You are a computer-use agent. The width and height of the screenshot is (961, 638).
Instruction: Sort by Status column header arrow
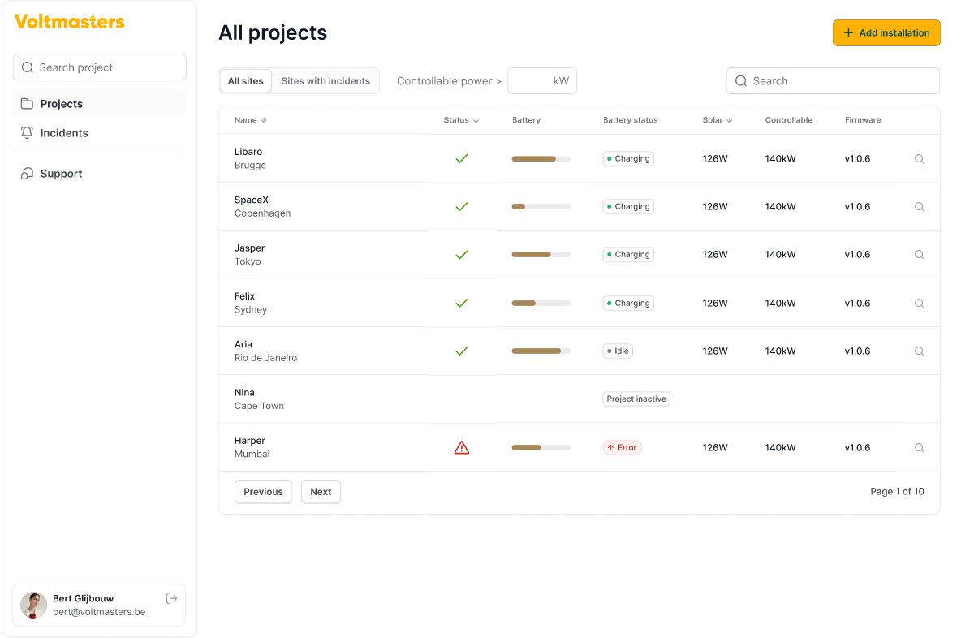coord(476,120)
